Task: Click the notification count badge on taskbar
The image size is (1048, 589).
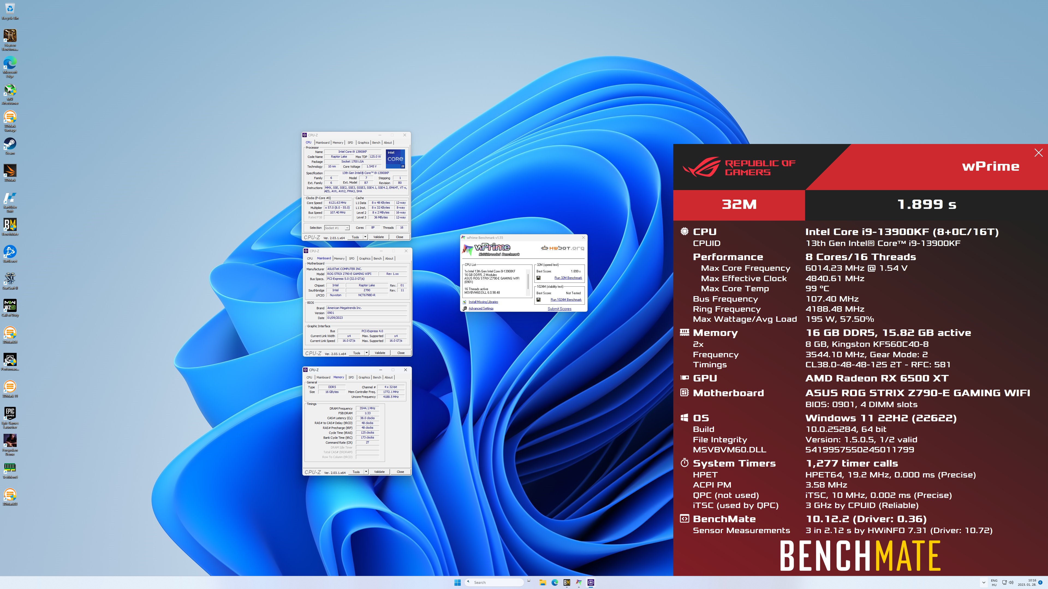Action: pos(1041,582)
